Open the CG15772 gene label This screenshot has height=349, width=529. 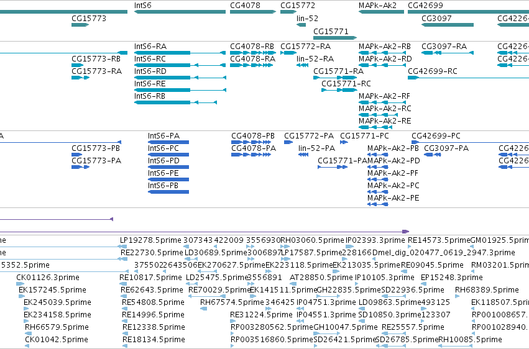point(298,6)
